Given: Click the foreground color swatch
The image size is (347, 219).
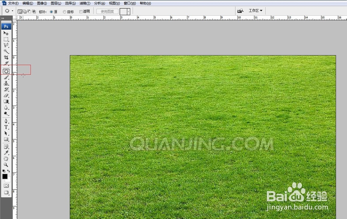Looking at the screenshot, I should pyautogui.click(x=5, y=176).
